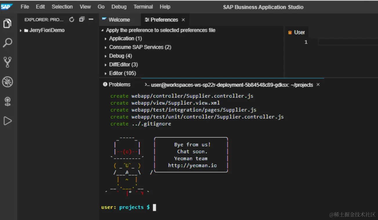Close the terminal tab

[318, 85]
